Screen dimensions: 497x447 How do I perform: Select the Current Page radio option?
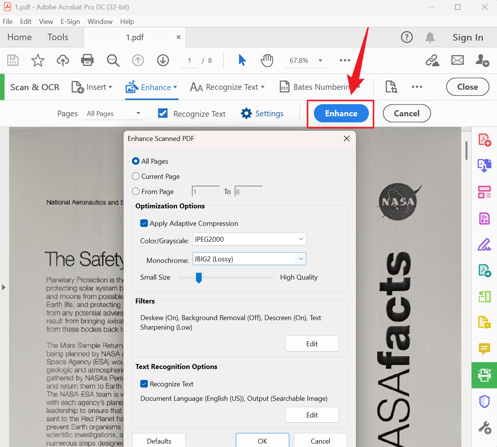click(136, 177)
